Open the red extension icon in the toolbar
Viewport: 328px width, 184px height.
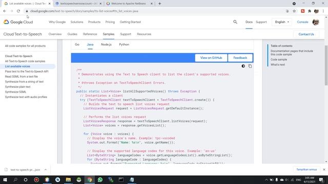coord(303,11)
